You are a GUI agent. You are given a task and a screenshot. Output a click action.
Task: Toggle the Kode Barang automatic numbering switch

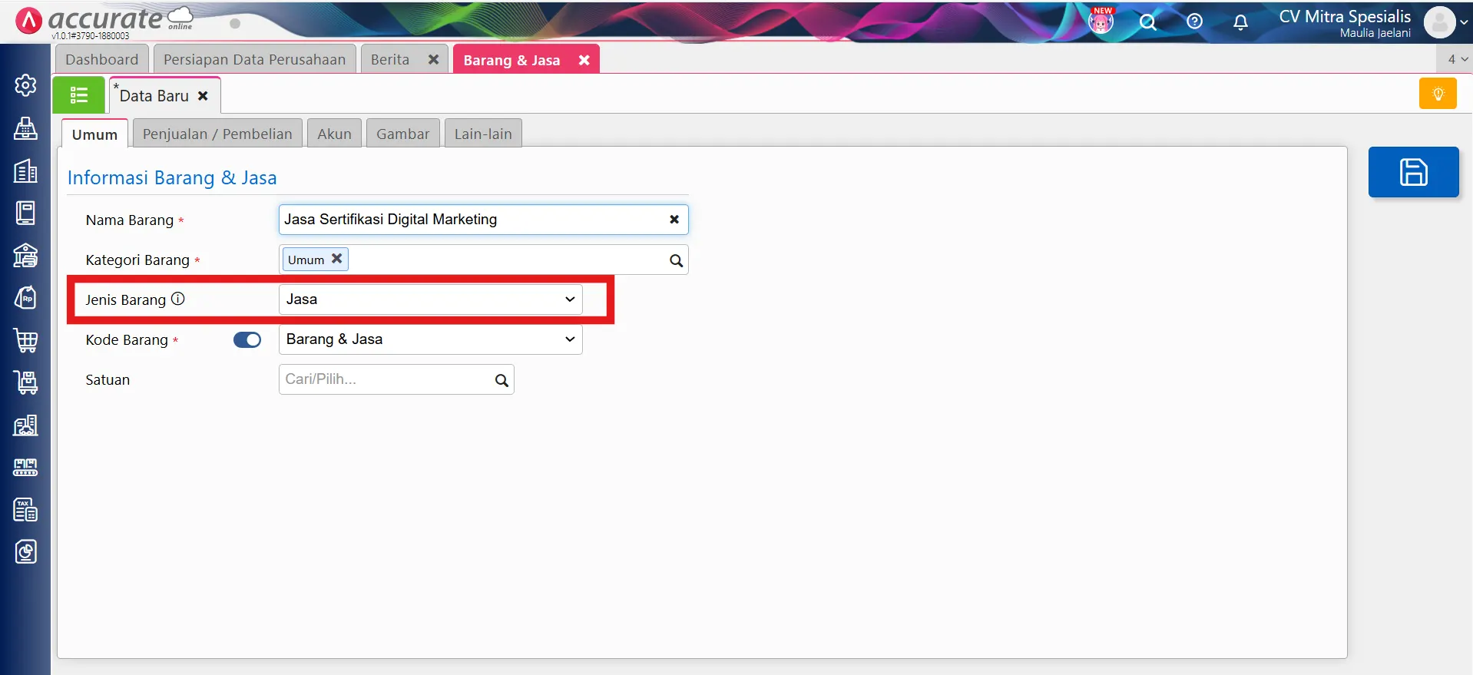pos(247,340)
